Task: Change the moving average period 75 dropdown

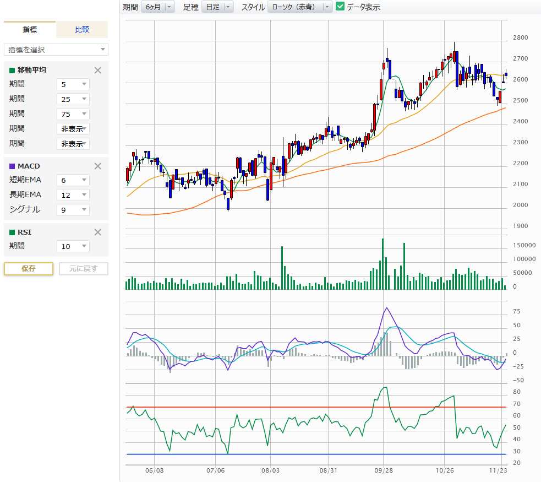Action: (73, 114)
